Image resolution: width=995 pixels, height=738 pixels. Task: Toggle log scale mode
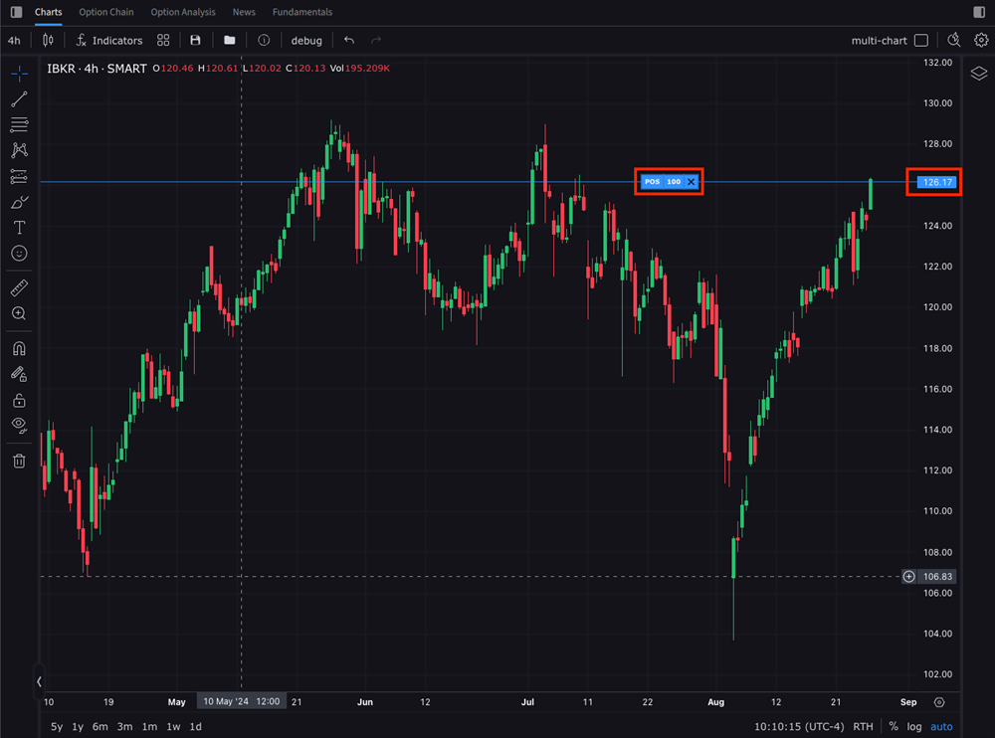(x=913, y=727)
